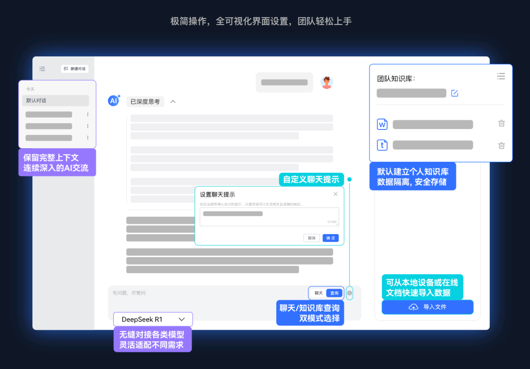
Task: Confirm chat prompt with 确定 button
Action: point(330,237)
